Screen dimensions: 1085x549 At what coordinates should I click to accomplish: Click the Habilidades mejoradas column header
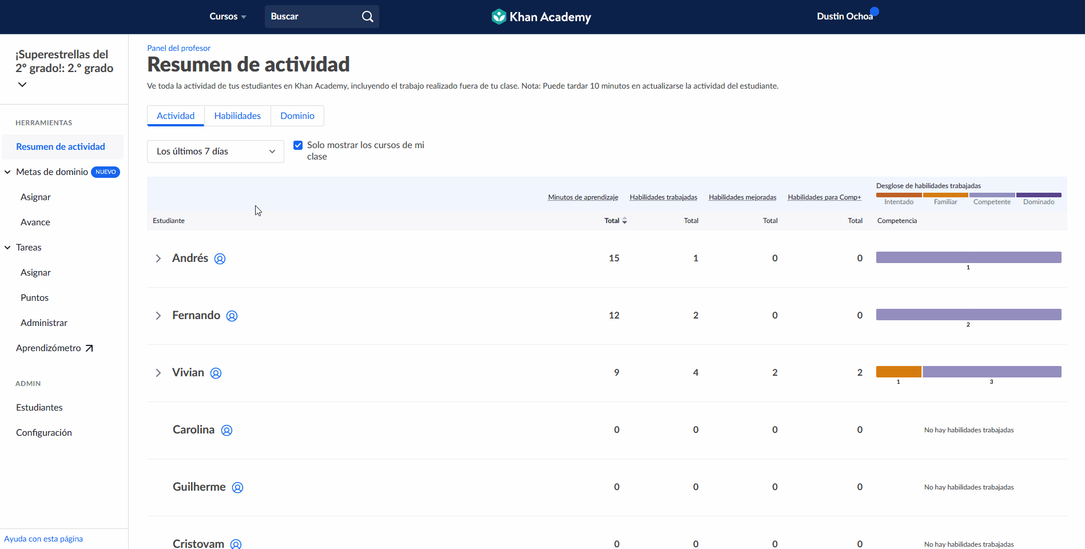pos(742,197)
